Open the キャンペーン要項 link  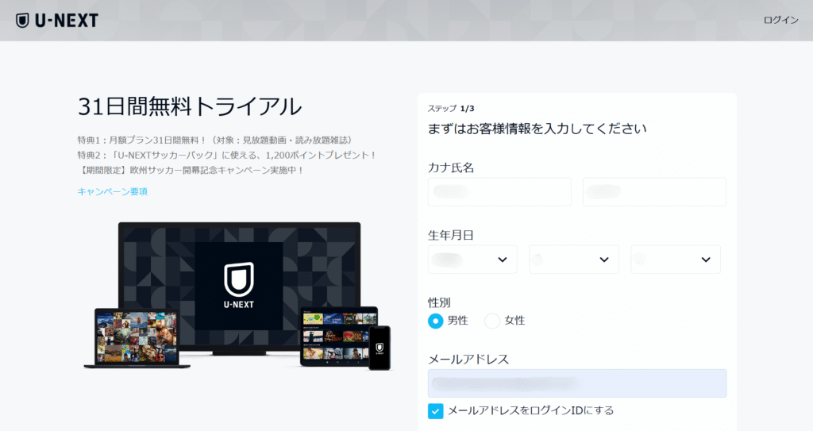(x=113, y=191)
